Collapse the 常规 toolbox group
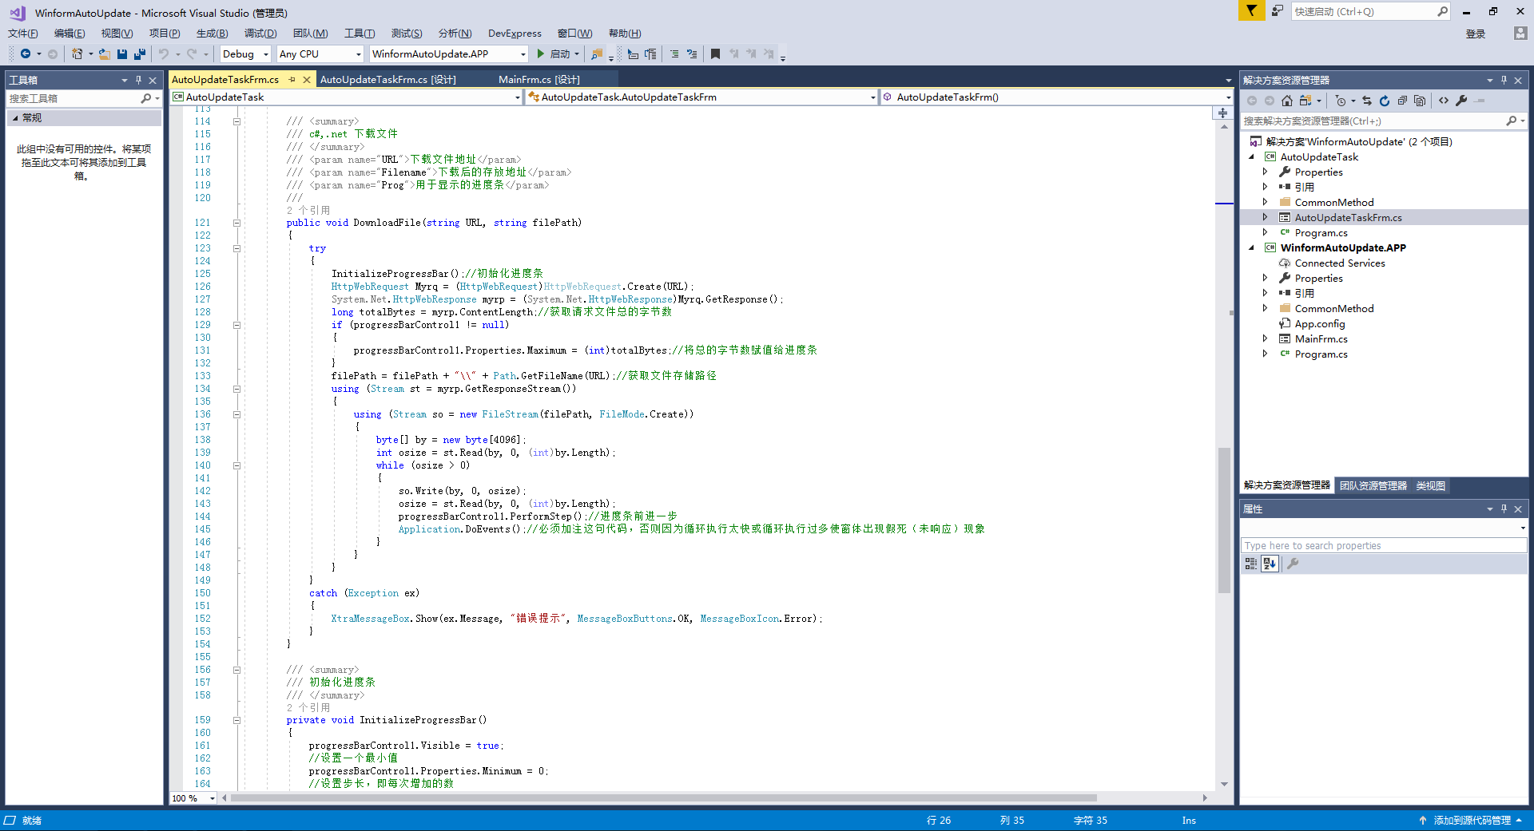Viewport: 1534px width, 831px height. click(14, 117)
